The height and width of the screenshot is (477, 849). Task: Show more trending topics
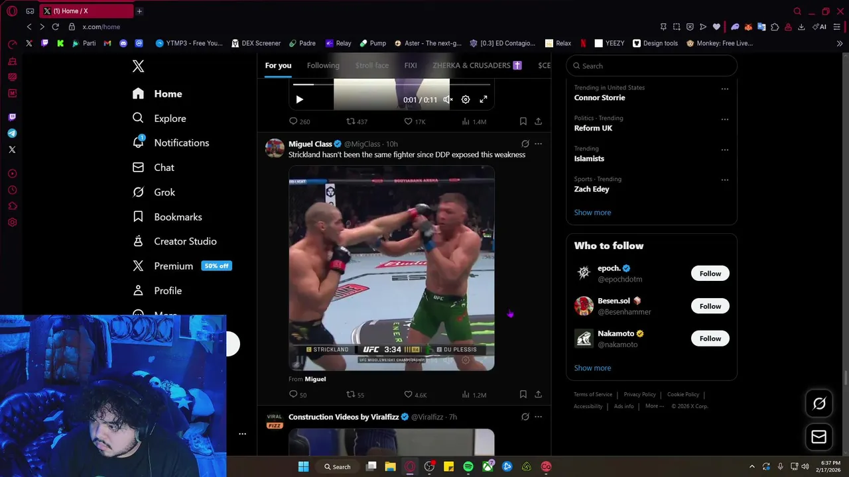pos(592,213)
